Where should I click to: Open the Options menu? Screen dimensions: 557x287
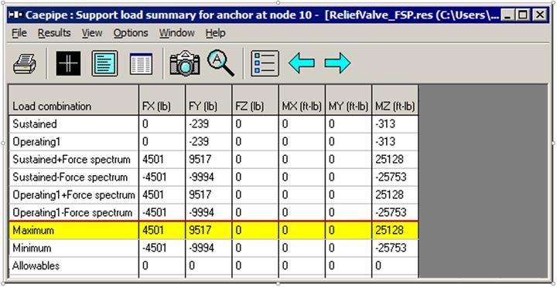pos(131,33)
